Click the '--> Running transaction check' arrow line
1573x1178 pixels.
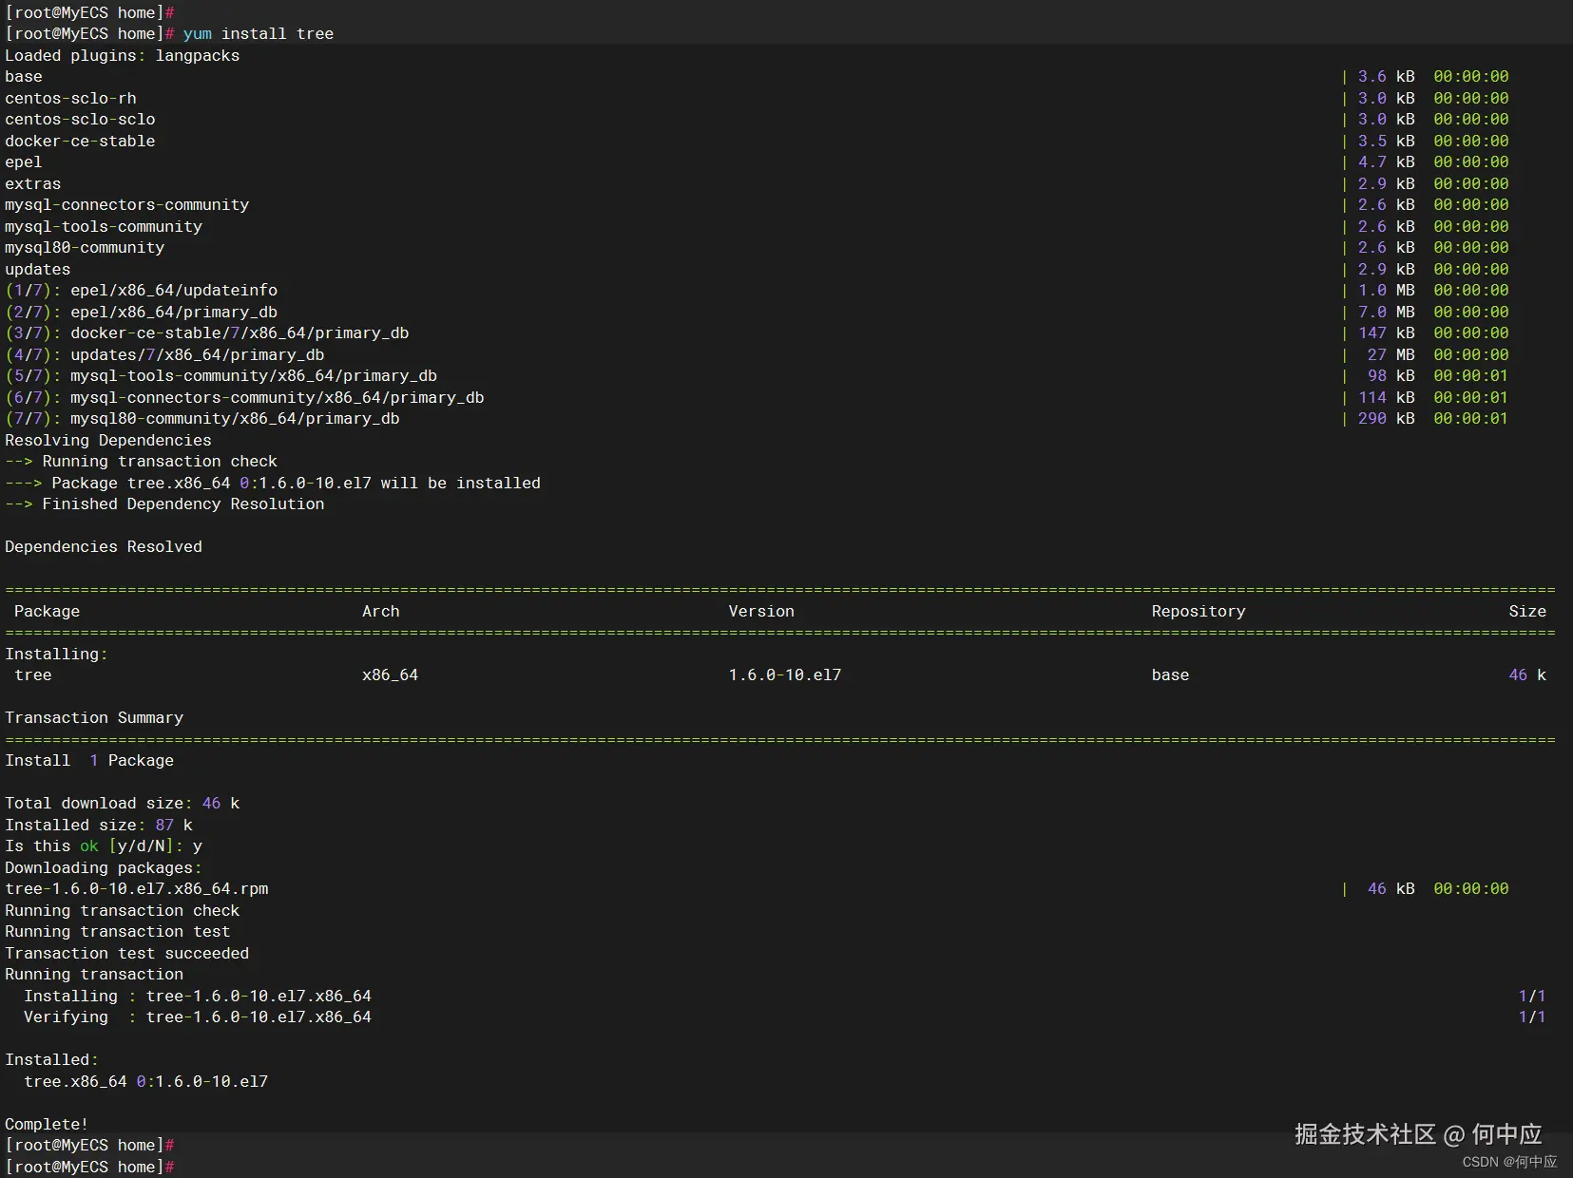click(x=142, y=462)
